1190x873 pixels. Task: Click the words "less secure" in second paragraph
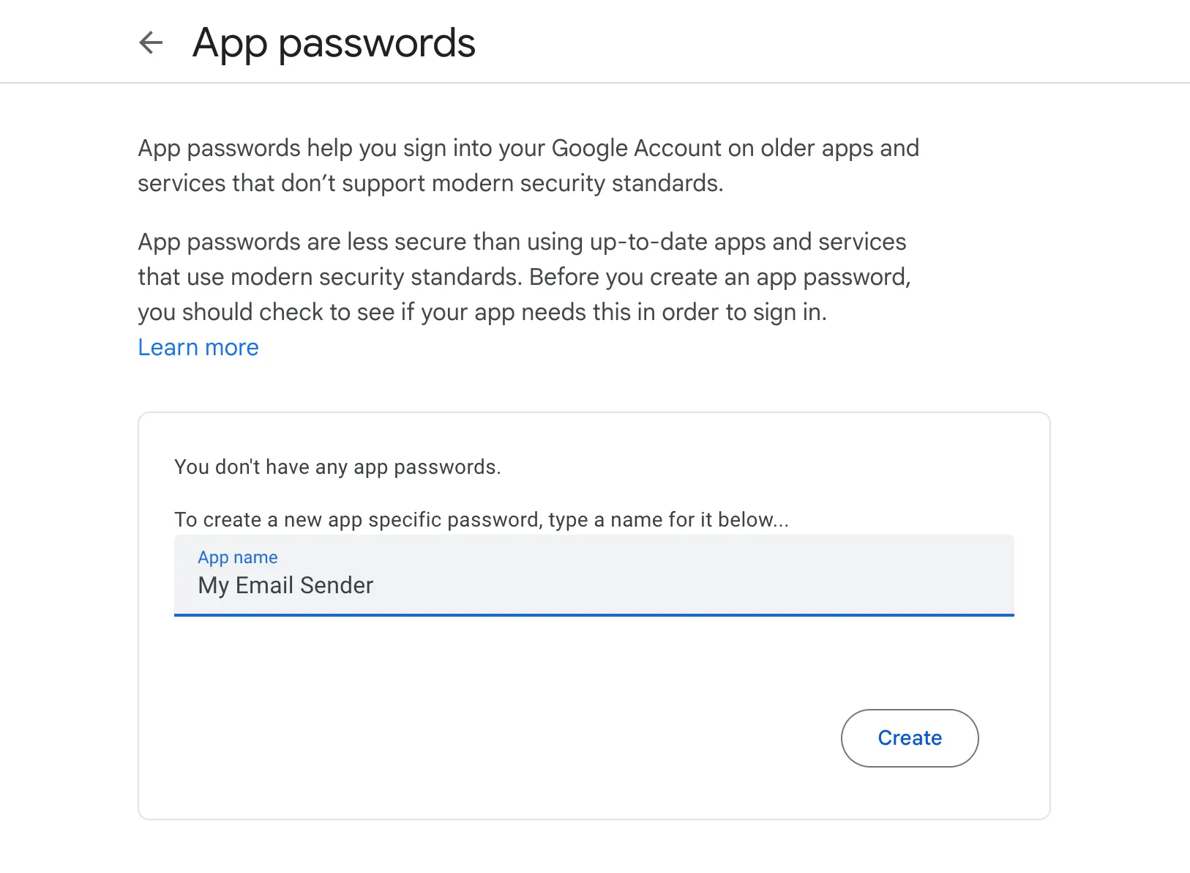click(x=407, y=242)
